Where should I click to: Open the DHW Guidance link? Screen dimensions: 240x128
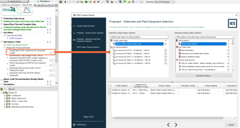pos(16,38)
